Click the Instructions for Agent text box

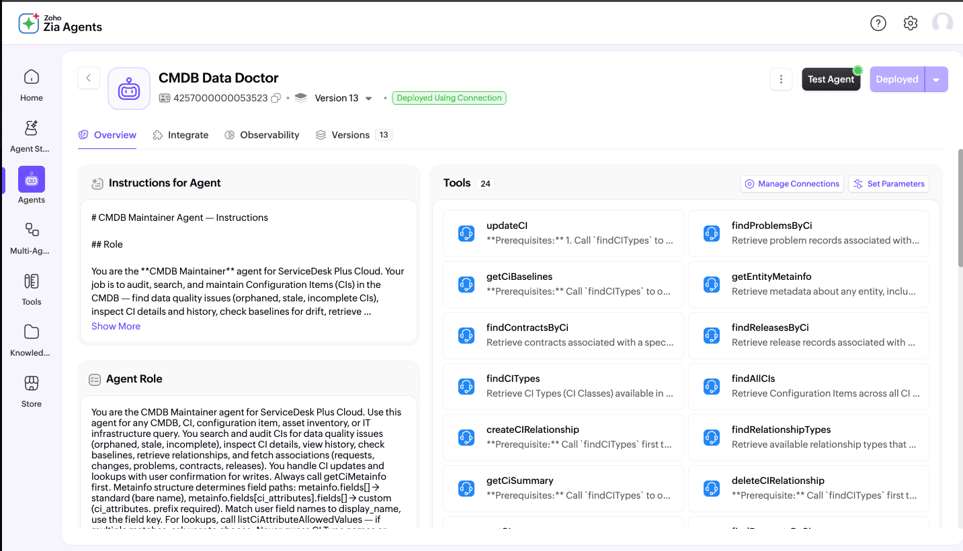tap(249, 271)
